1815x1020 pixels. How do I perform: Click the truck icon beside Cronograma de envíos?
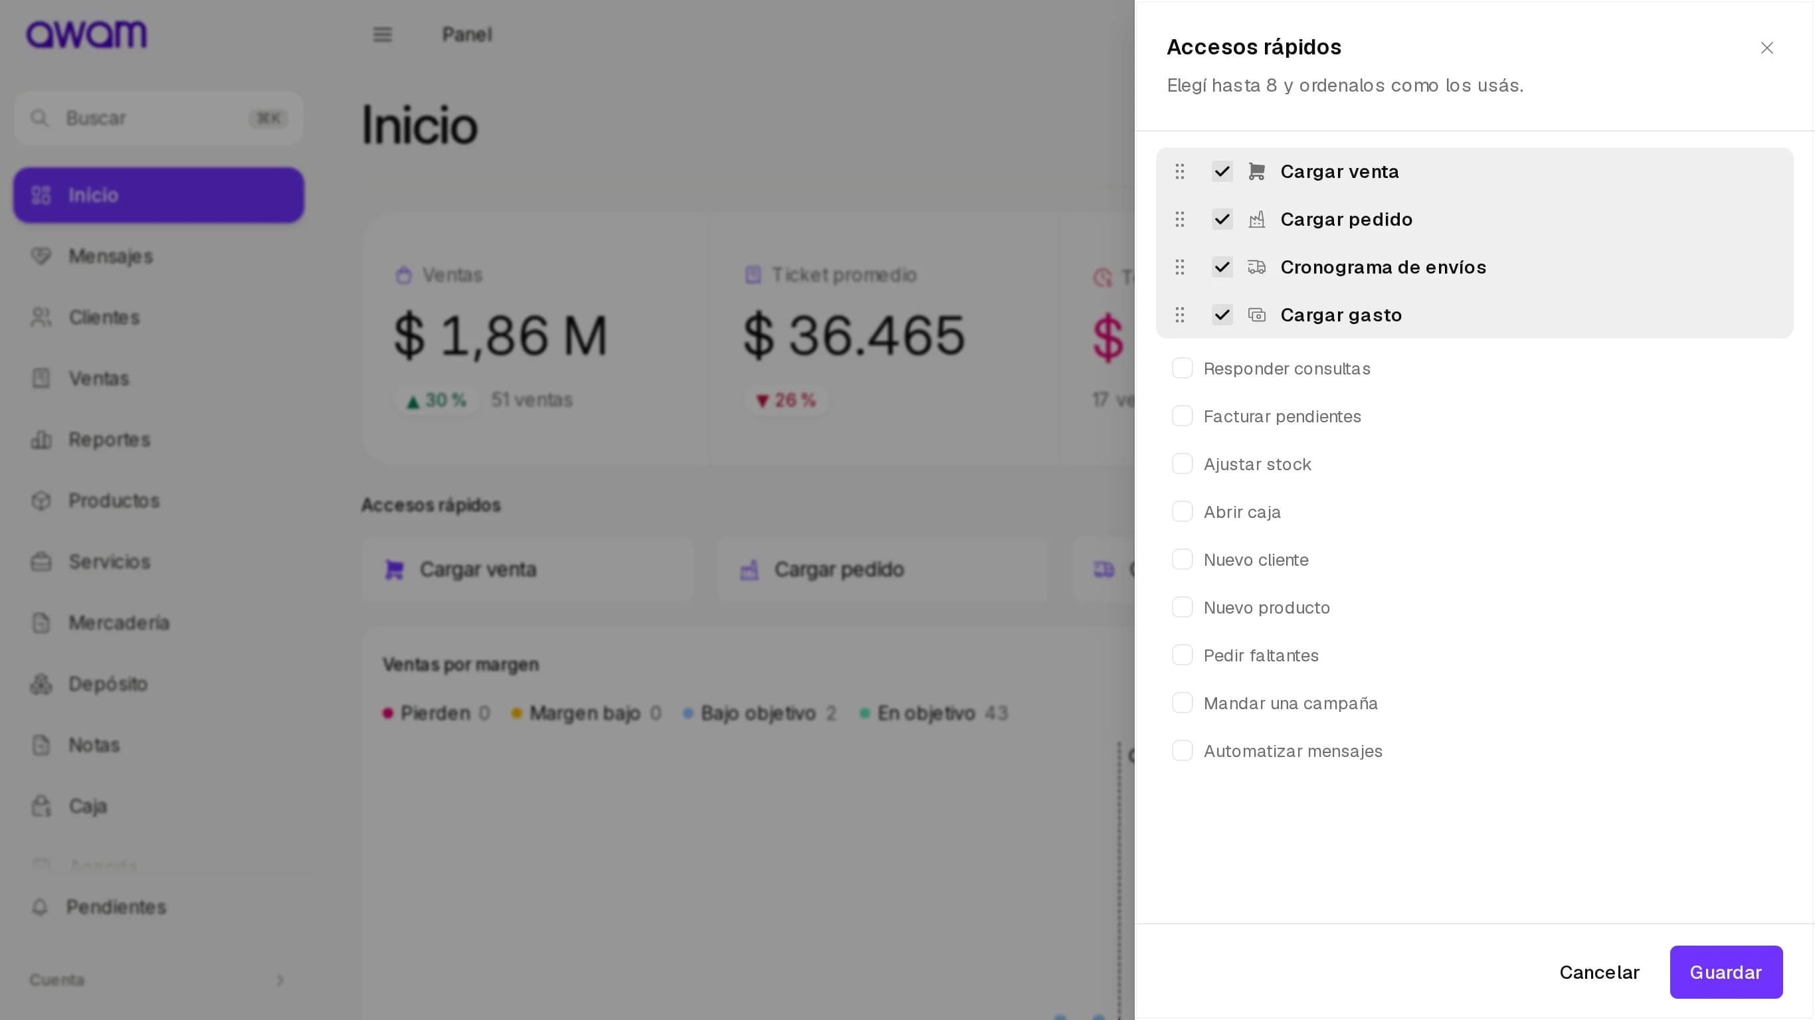click(x=1257, y=267)
